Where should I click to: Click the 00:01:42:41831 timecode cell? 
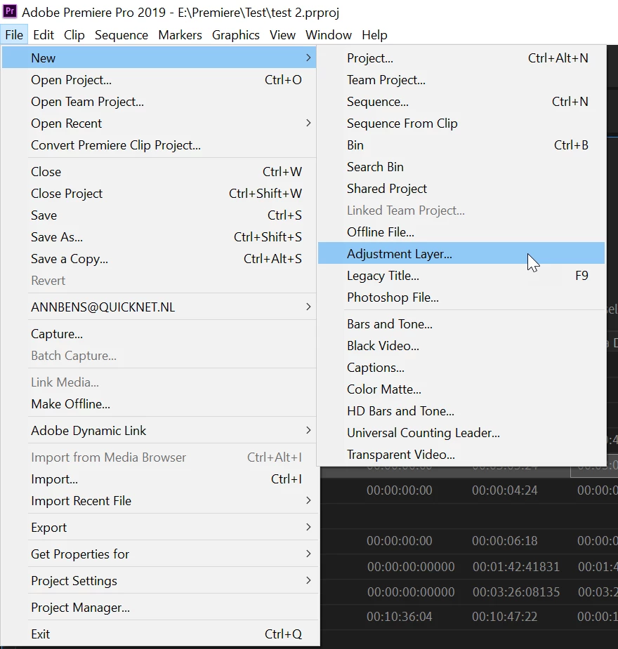(516, 567)
